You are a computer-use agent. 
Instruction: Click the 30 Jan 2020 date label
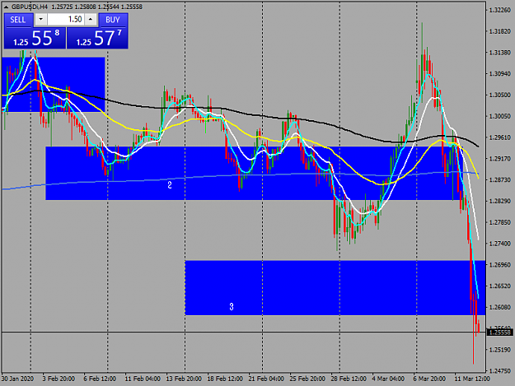18,379
